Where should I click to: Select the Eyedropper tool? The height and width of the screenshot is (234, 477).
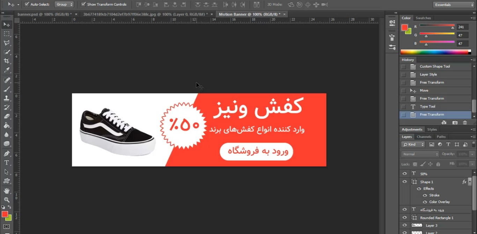pos(7,70)
